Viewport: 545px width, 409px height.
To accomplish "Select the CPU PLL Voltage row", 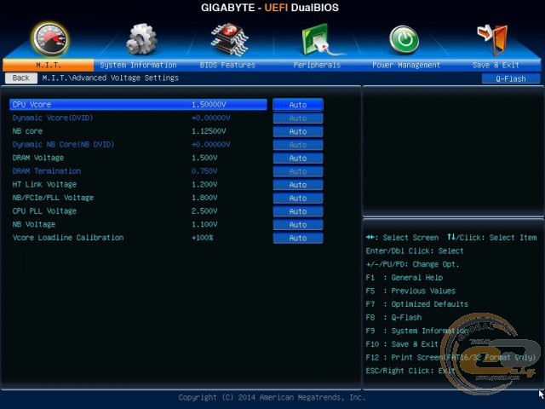I will (44, 211).
